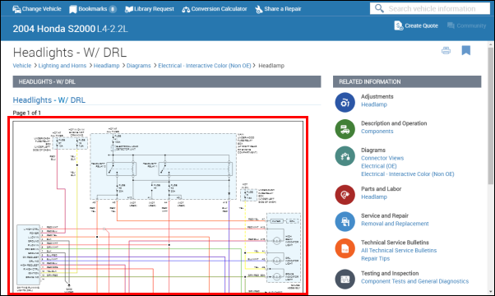
Task: Open Connector Views link
Action: 382,158
